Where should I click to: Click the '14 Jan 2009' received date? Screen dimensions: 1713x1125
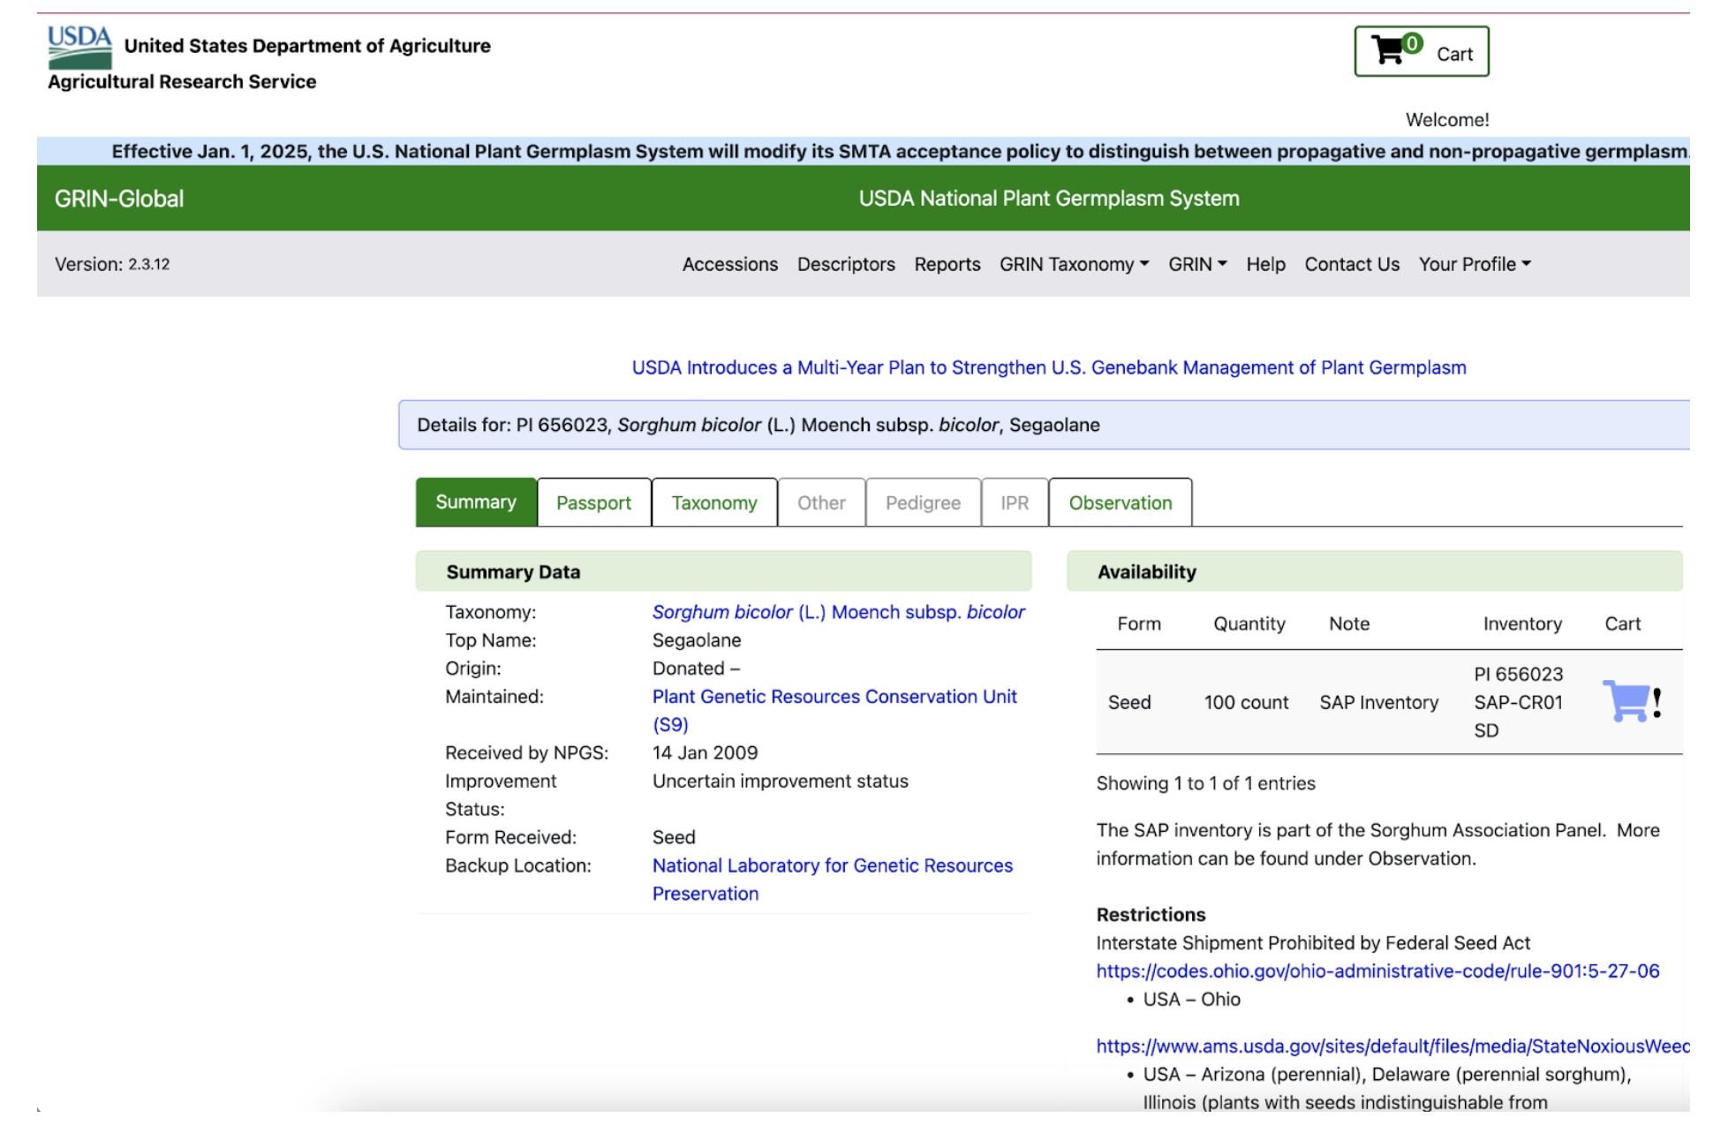coord(704,752)
